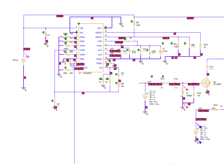Select resistor R69 10K symbol

point(119,85)
